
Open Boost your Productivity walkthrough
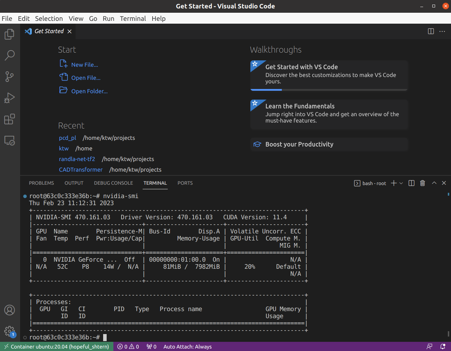[329, 144]
